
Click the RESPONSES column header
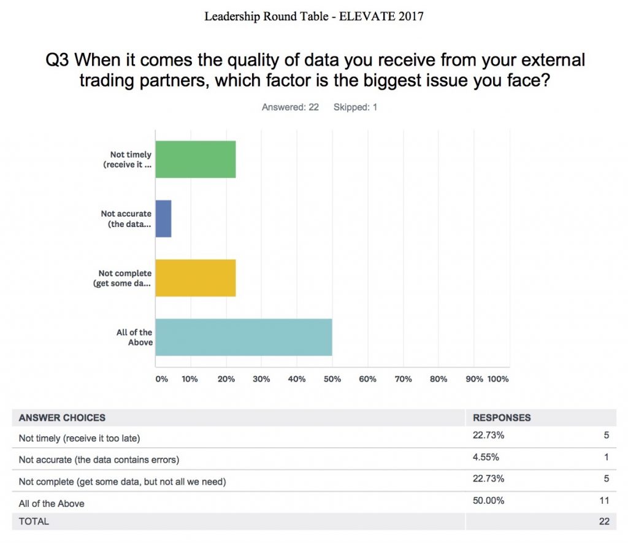click(x=502, y=418)
